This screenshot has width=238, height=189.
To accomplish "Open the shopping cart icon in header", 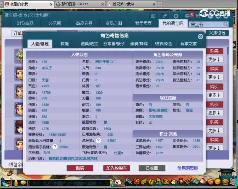I will pyautogui.click(x=198, y=16).
